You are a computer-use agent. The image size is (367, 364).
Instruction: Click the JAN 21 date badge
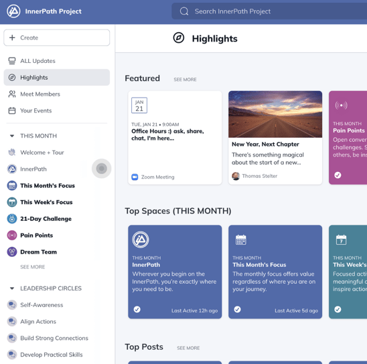point(139,105)
